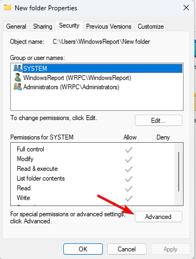Click the Read permission Allow checkmark
Viewport: 196px width, 259px height.
(x=129, y=189)
